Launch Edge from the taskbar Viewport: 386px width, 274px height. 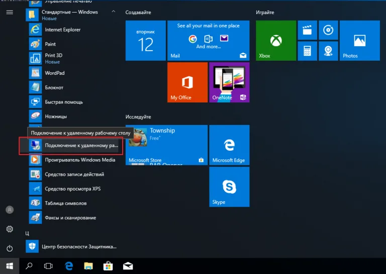69,266
